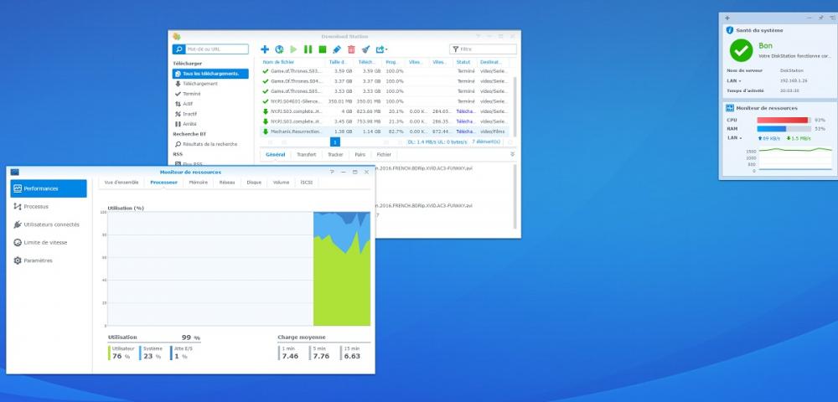The image size is (838, 402).
Task: Click the green resume play icon
Action: tap(293, 49)
